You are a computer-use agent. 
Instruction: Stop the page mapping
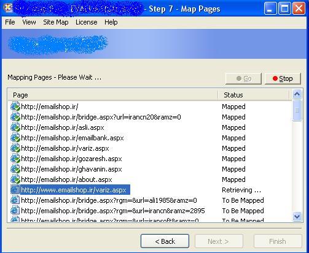click(283, 78)
